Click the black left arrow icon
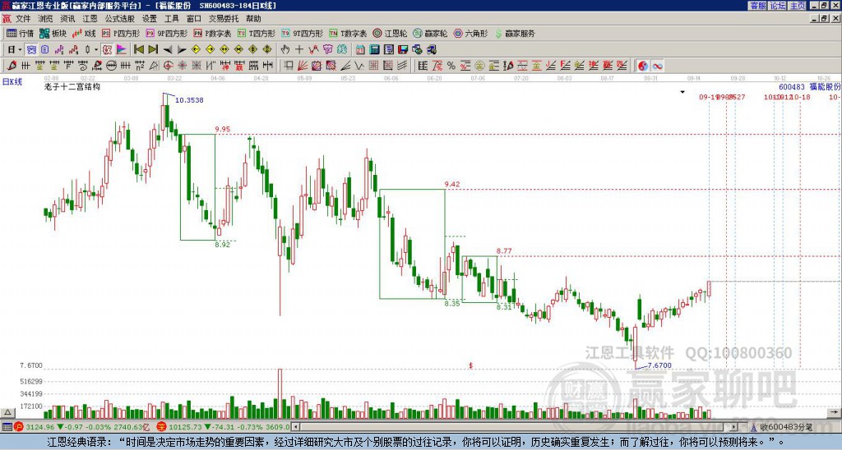The height and width of the screenshot is (450, 842). pos(168,50)
